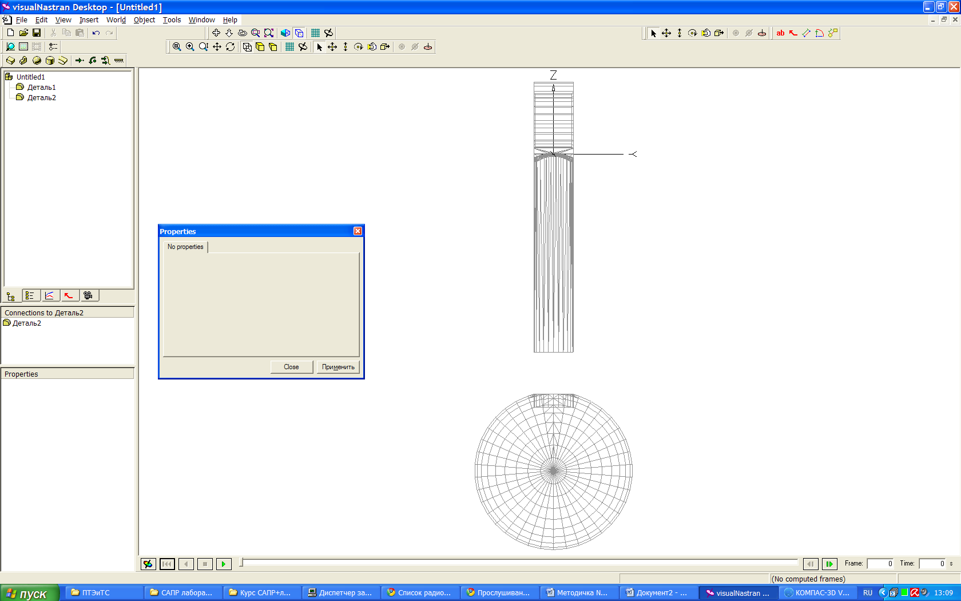This screenshot has width=961, height=601.
Task: Switch to object tree browser tab
Action: point(11,296)
